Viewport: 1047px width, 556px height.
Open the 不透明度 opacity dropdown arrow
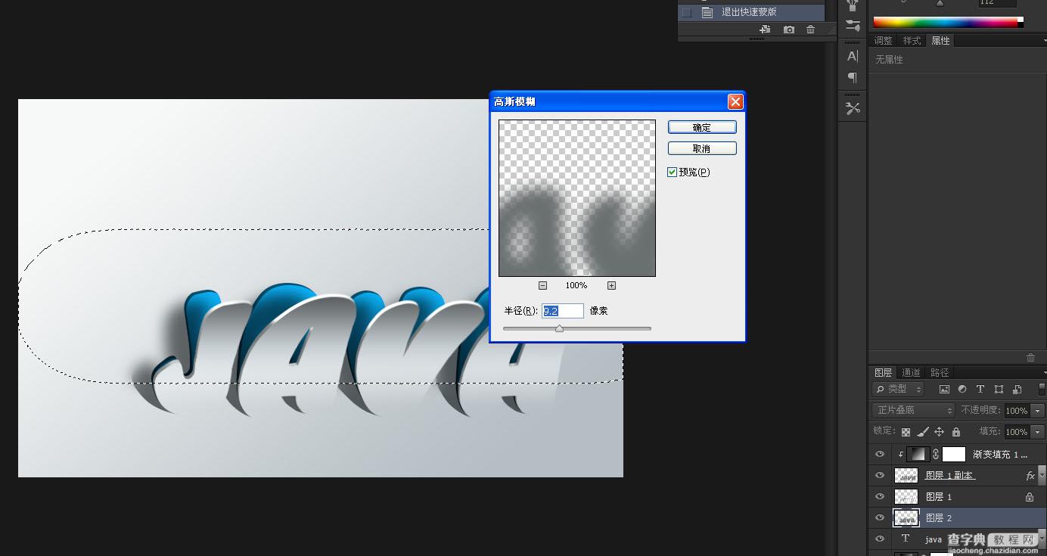[1038, 411]
